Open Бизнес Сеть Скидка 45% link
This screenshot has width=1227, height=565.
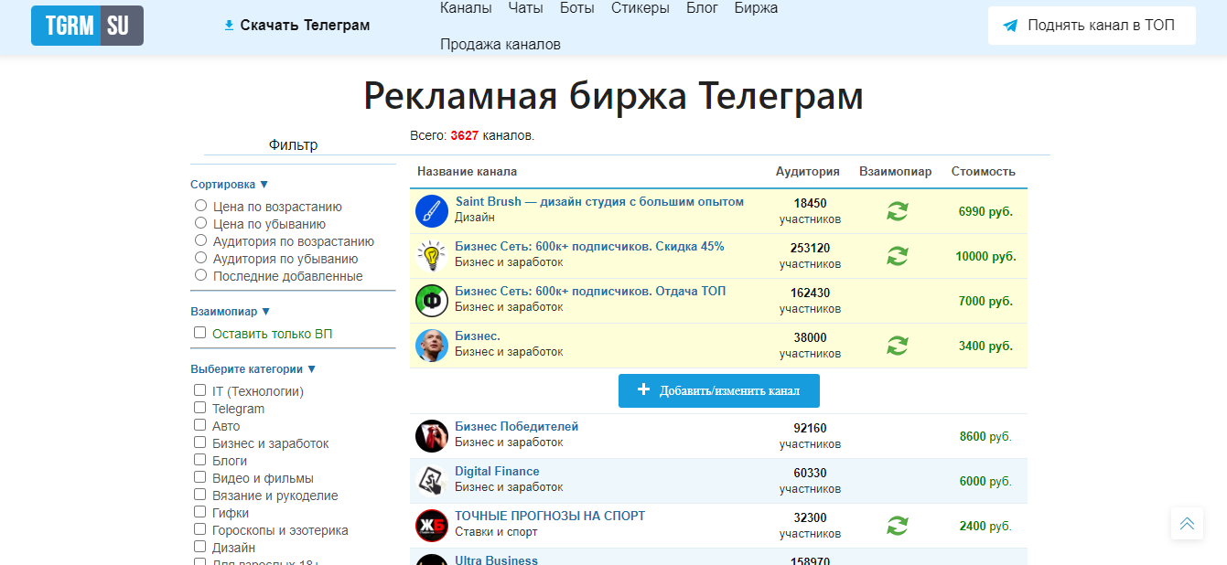pos(589,247)
